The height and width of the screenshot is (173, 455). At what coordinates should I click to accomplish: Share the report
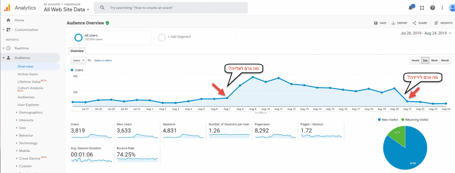click(420, 23)
